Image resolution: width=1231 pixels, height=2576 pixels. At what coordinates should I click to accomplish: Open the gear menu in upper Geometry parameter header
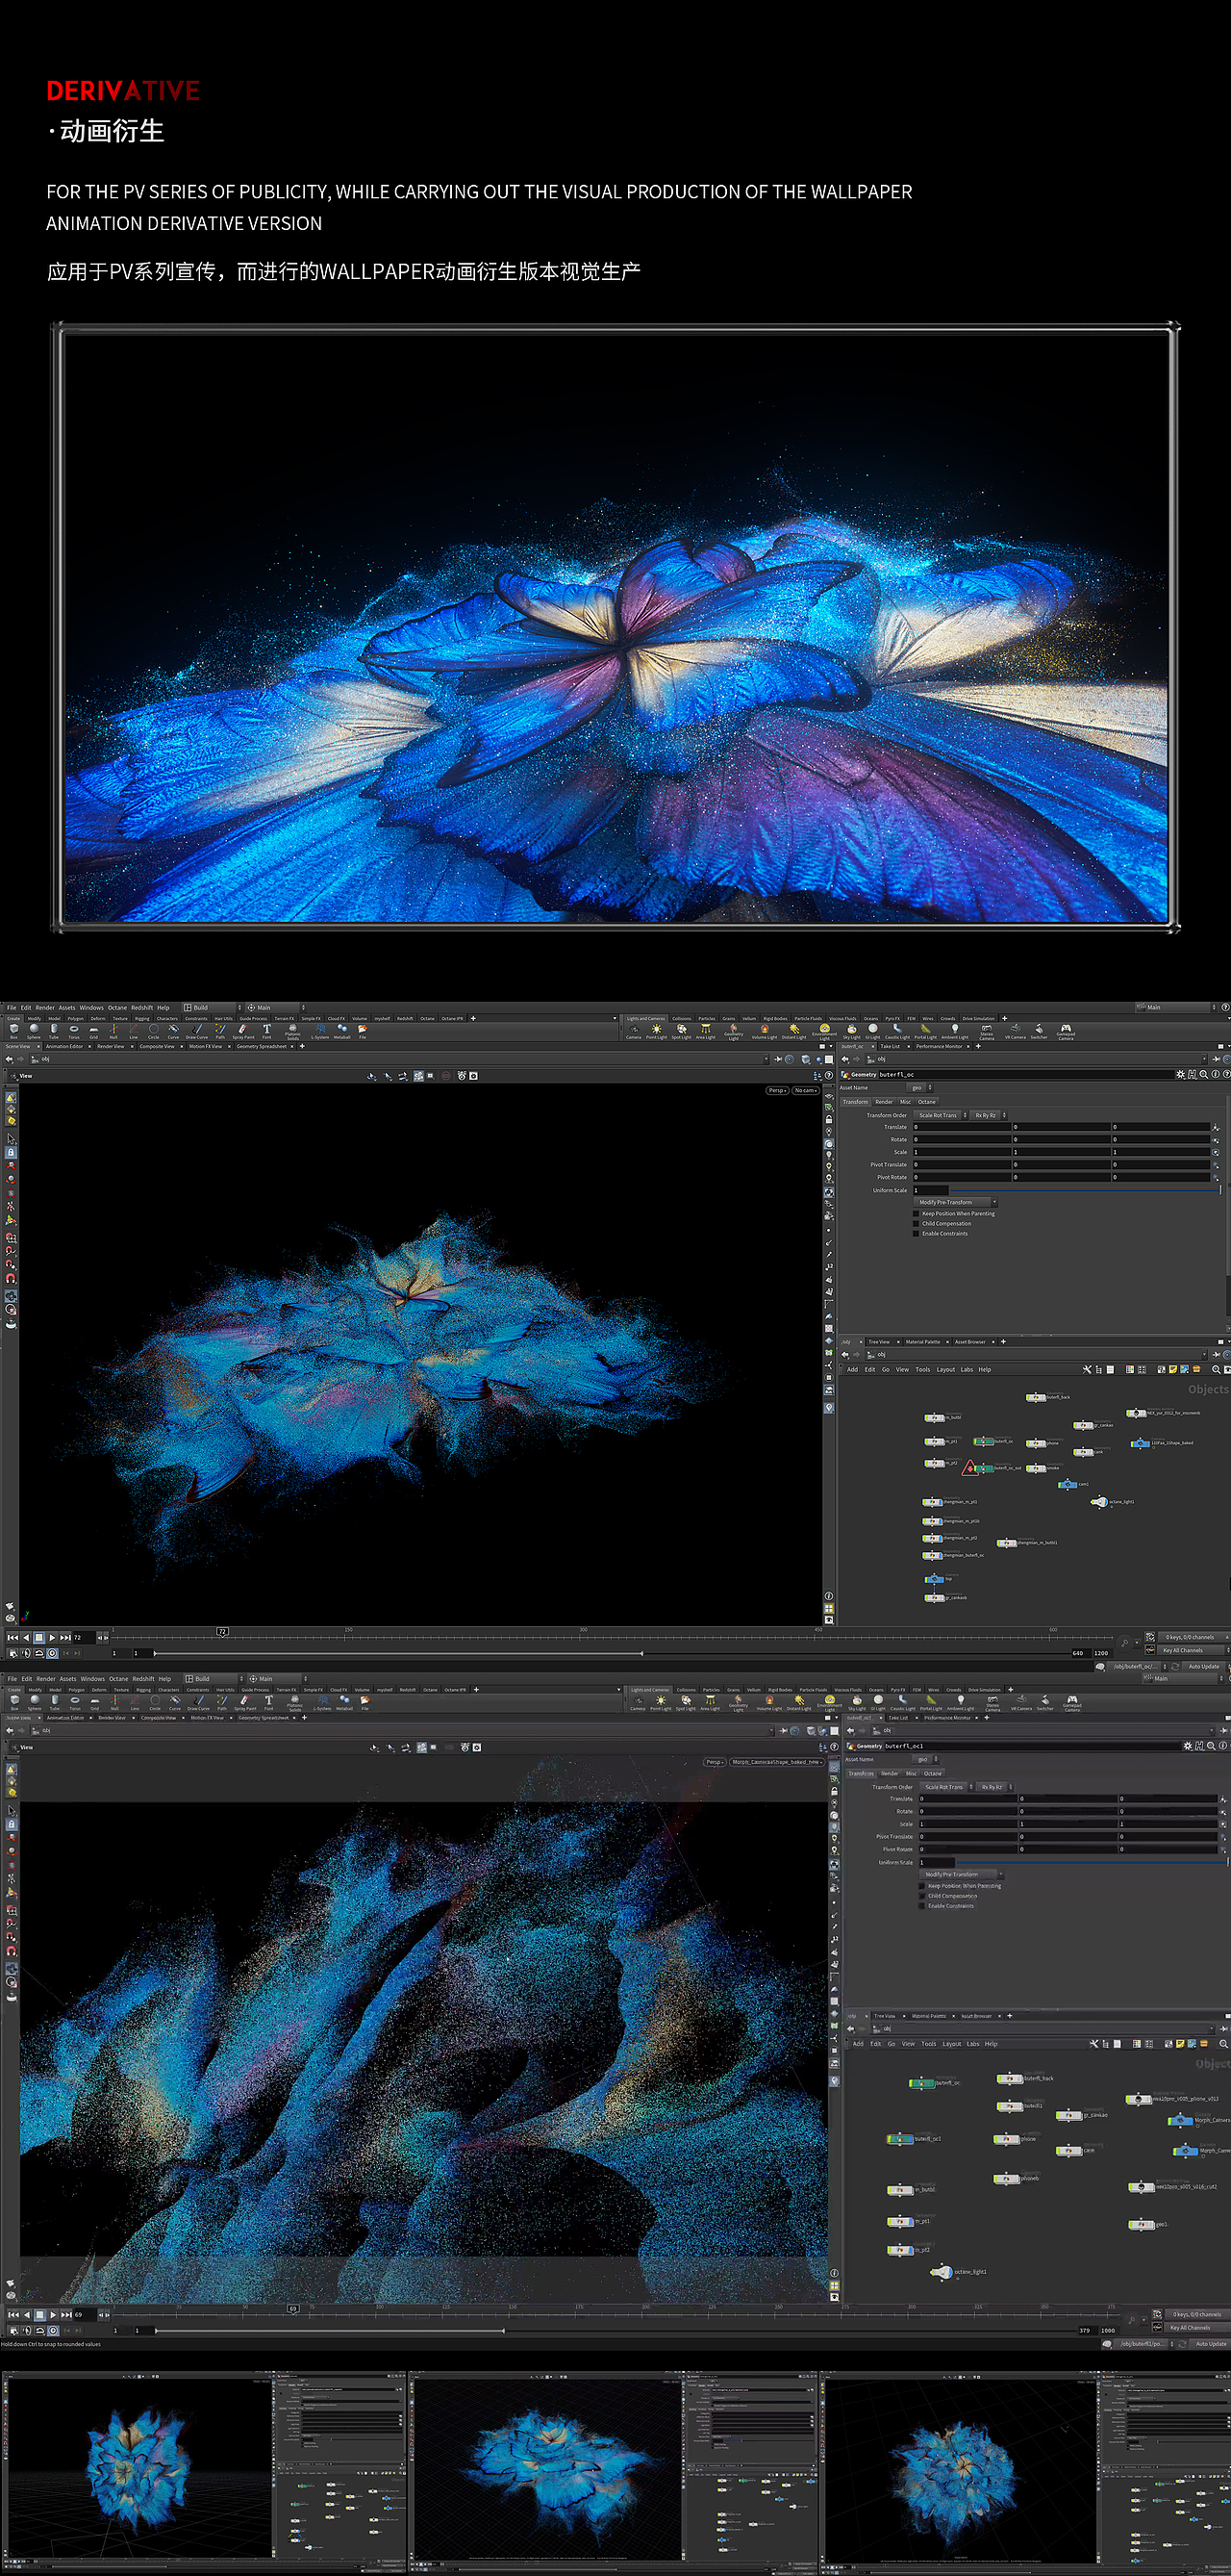tap(1180, 1075)
